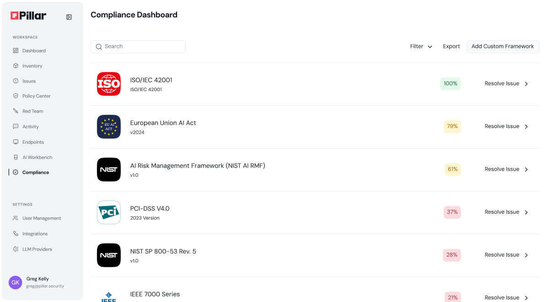Click the Inventory cube icon
This screenshot has width=549, height=302.
click(x=16, y=66)
